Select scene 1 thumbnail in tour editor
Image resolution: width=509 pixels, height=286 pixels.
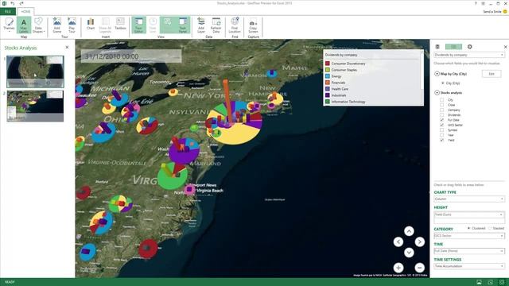tap(35, 71)
